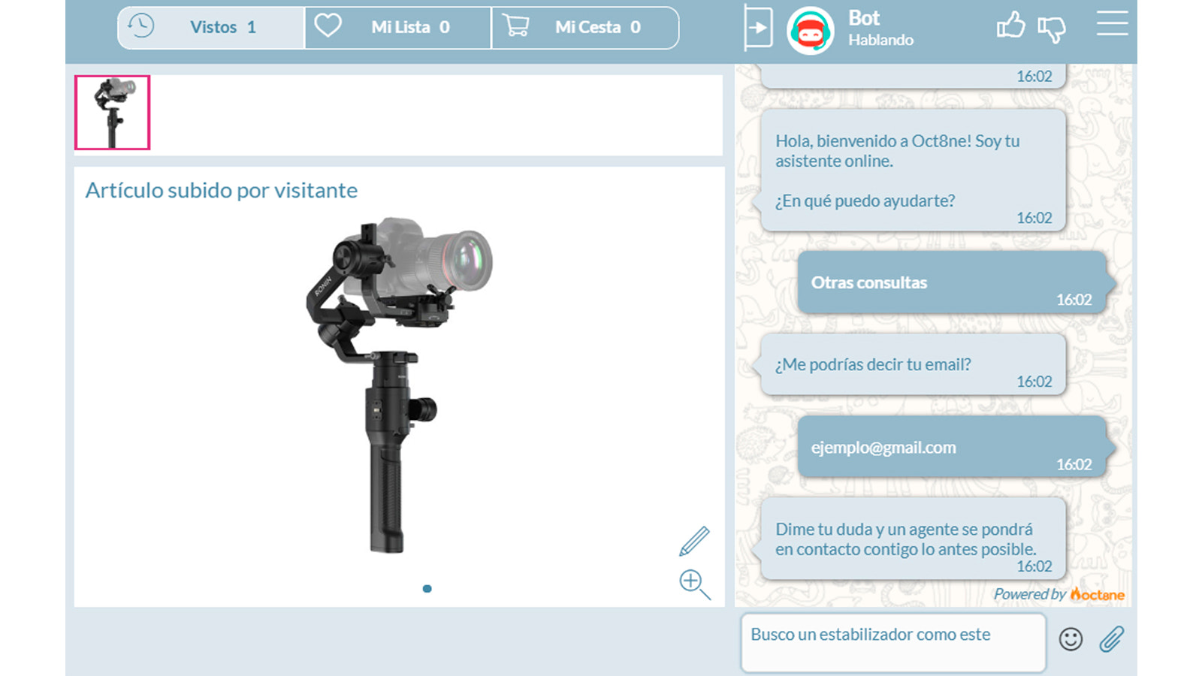This screenshot has height=676, width=1202.
Task: Open the hamburger menu
Action: point(1112,23)
